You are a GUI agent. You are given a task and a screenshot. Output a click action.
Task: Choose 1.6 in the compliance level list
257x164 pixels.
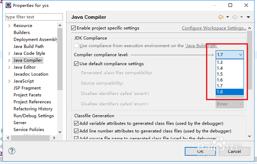pyautogui.click(x=230, y=80)
